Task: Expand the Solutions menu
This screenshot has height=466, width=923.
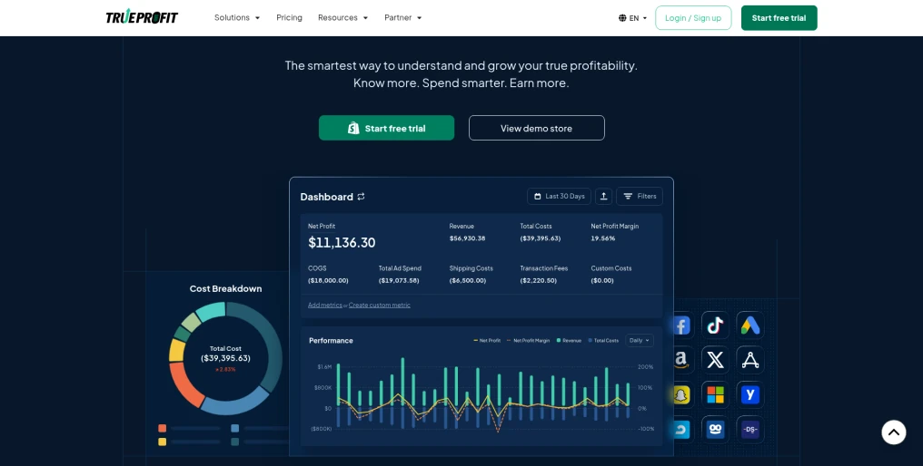Action: click(236, 17)
